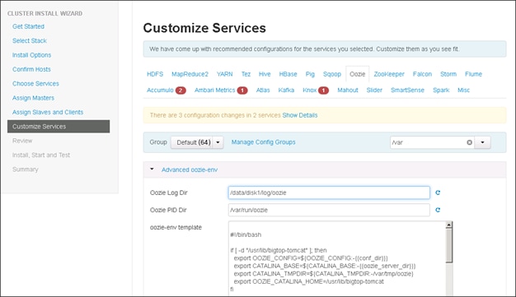The height and width of the screenshot is (297, 516).
Task: Go to the Select Stack step
Action: point(30,41)
